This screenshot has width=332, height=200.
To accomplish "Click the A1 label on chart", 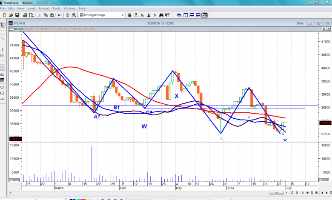I will point(97,117).
